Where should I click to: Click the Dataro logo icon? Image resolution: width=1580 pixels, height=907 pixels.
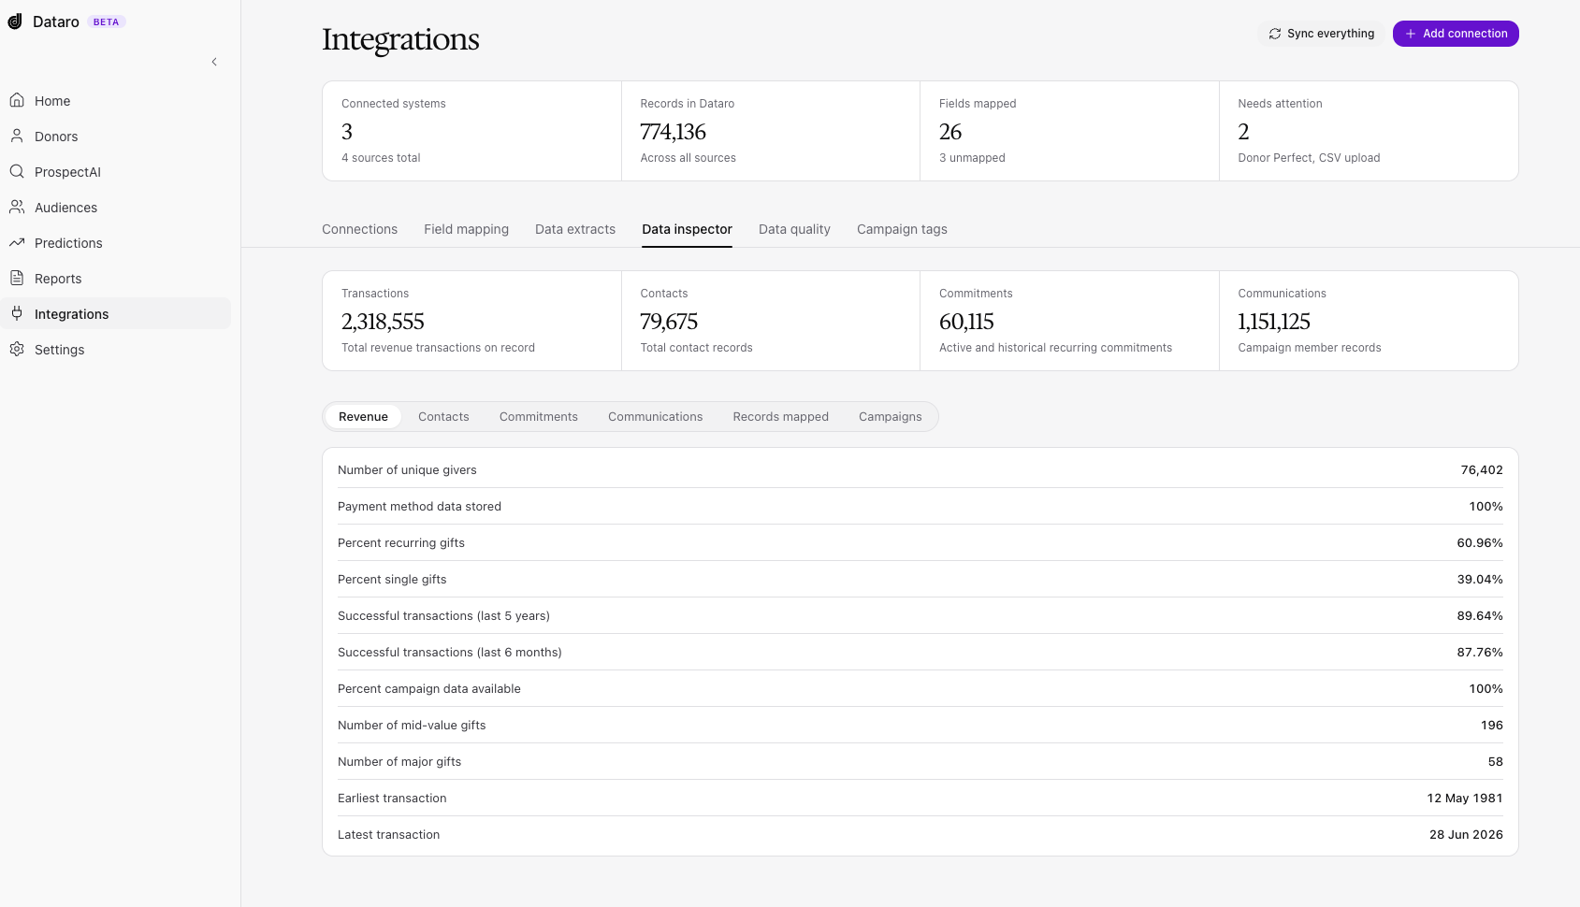coord(15,22)
